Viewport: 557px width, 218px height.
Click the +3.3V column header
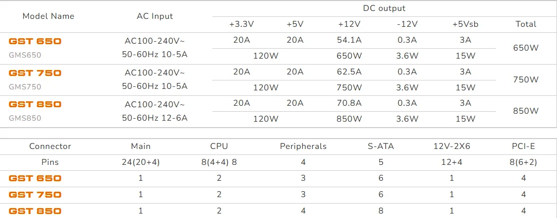pyautogui.click(x=242, y=24)
